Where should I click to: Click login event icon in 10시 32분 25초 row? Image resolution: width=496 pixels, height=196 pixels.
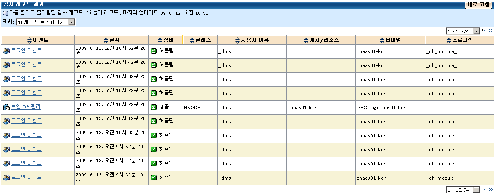(x=6, y=79)
